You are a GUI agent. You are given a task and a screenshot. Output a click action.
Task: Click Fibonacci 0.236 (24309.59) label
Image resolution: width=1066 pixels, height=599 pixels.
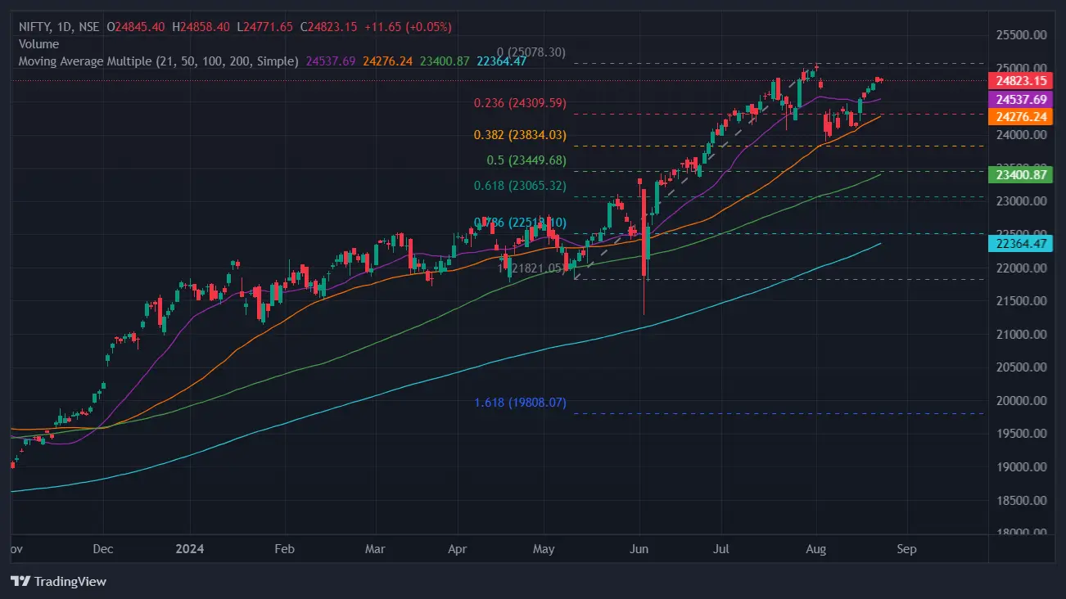point(520,103)
